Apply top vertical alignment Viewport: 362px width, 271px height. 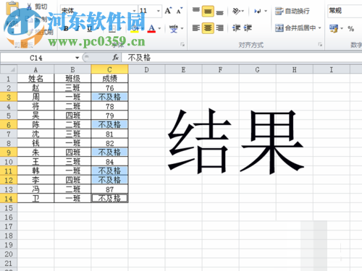(196, 11)
